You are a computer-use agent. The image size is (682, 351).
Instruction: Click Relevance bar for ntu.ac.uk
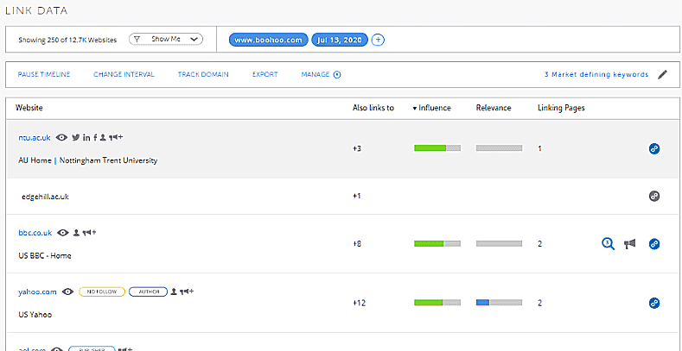[x=499, y=148]
